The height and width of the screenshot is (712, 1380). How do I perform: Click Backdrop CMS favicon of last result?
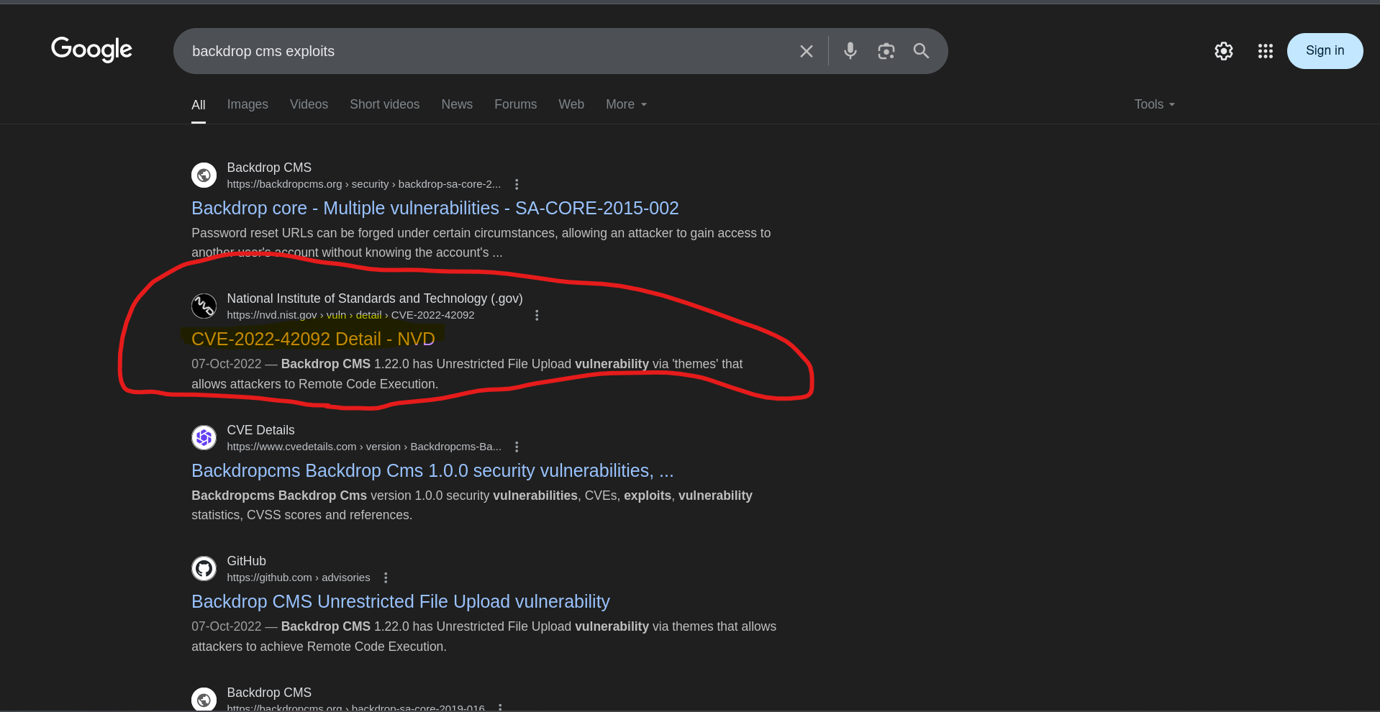[x=204, y=699]
